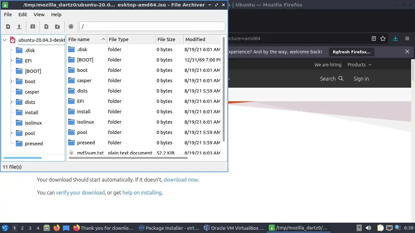Expand the boot tree node
Screen dimensions: 415x233
tap(11, 82)
